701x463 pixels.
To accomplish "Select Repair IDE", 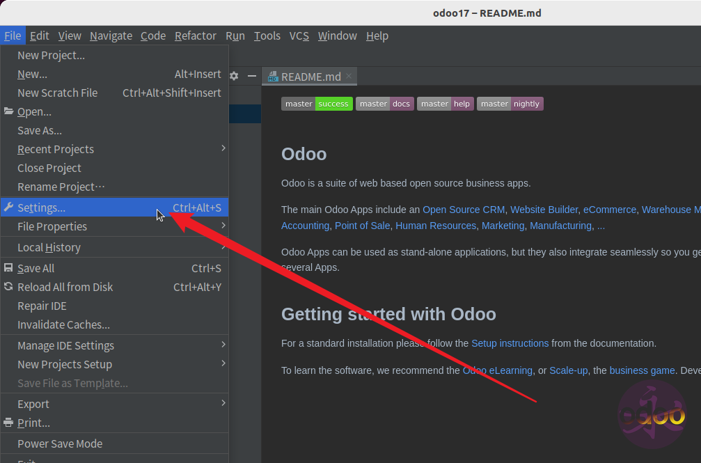I will tap(114, 306).
